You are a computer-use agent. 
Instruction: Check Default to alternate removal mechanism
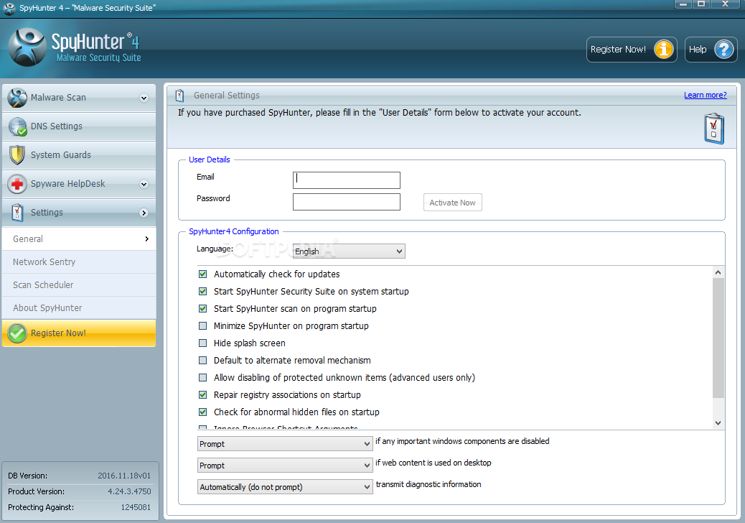point(203,361)
